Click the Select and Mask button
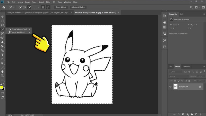206x116 pixels. click(x=78, y=7)
